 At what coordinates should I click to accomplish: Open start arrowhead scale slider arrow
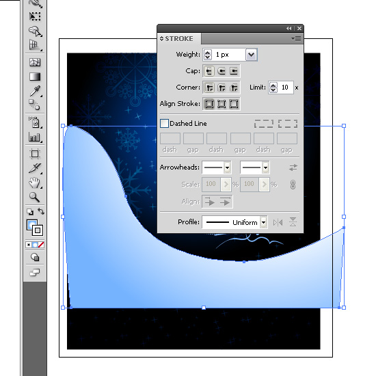pyautogui.click(x=226, y=185)
